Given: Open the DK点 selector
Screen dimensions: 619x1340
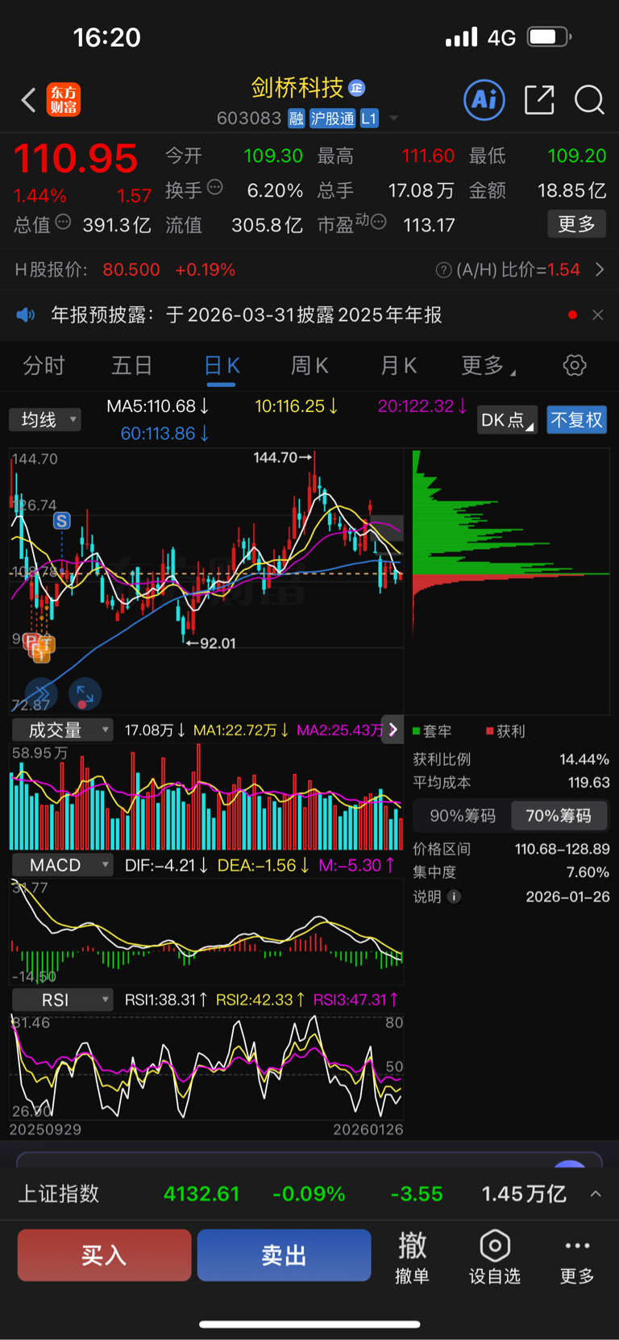Looking at the screenshot, I should click(507, 420).
